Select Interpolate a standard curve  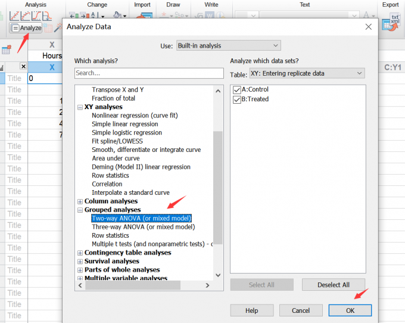point(130,192)
